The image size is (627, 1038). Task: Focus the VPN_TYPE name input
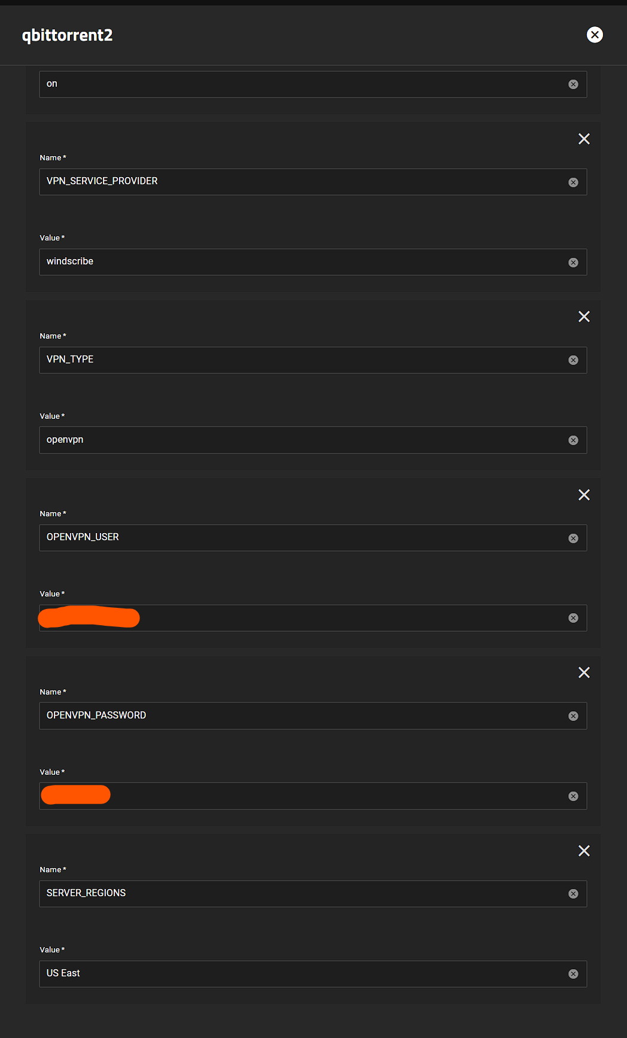pyautogui.click(x=299, y=360)
